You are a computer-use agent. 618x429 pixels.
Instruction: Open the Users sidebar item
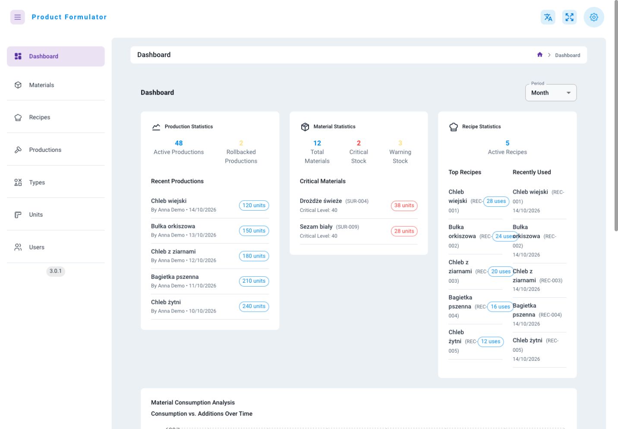[x=56, y=247]
